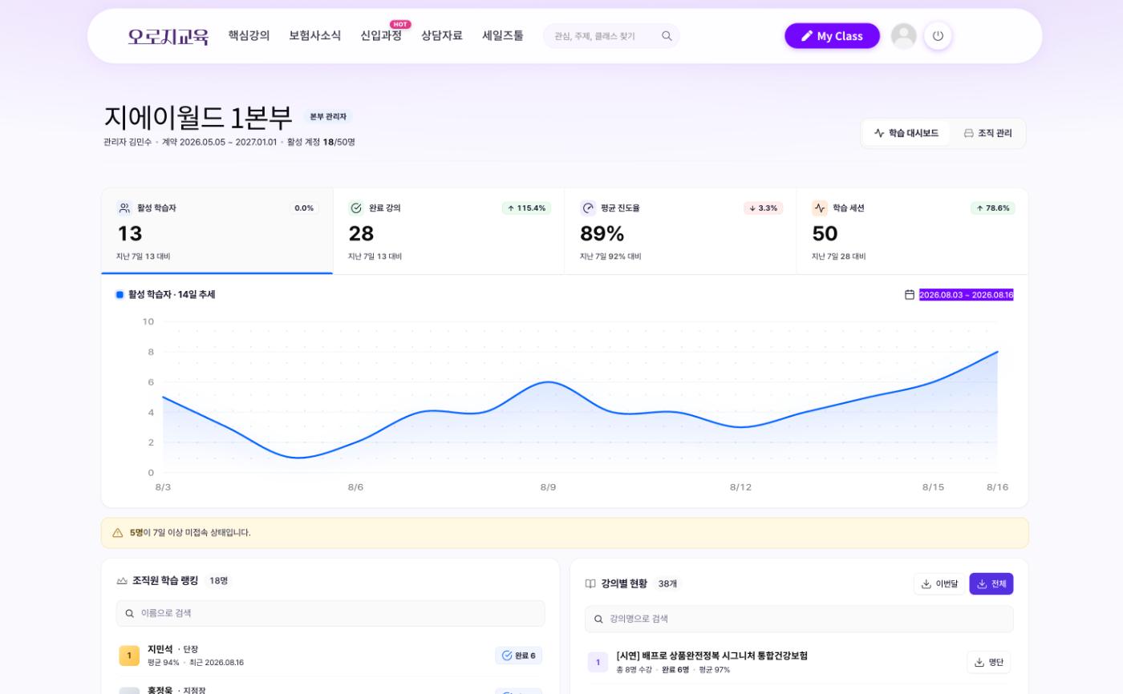Switch to 학습 대시보드 tab
Image resolution: width=1123 pixels, height=694 pixels.
(906, 133)
